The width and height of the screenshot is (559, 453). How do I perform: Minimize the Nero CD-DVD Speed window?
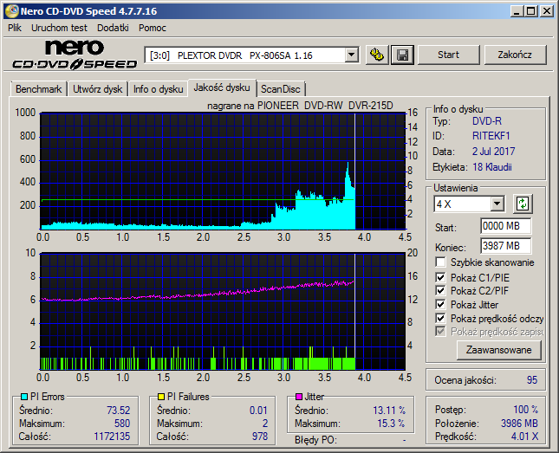click(517, 11)
